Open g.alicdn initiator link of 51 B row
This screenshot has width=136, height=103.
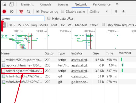pyautogui.click(x=80, y=76)
